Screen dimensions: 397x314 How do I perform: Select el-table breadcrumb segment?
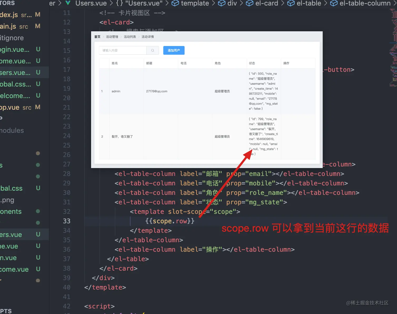pyautogui.click(x=309, y=3)
